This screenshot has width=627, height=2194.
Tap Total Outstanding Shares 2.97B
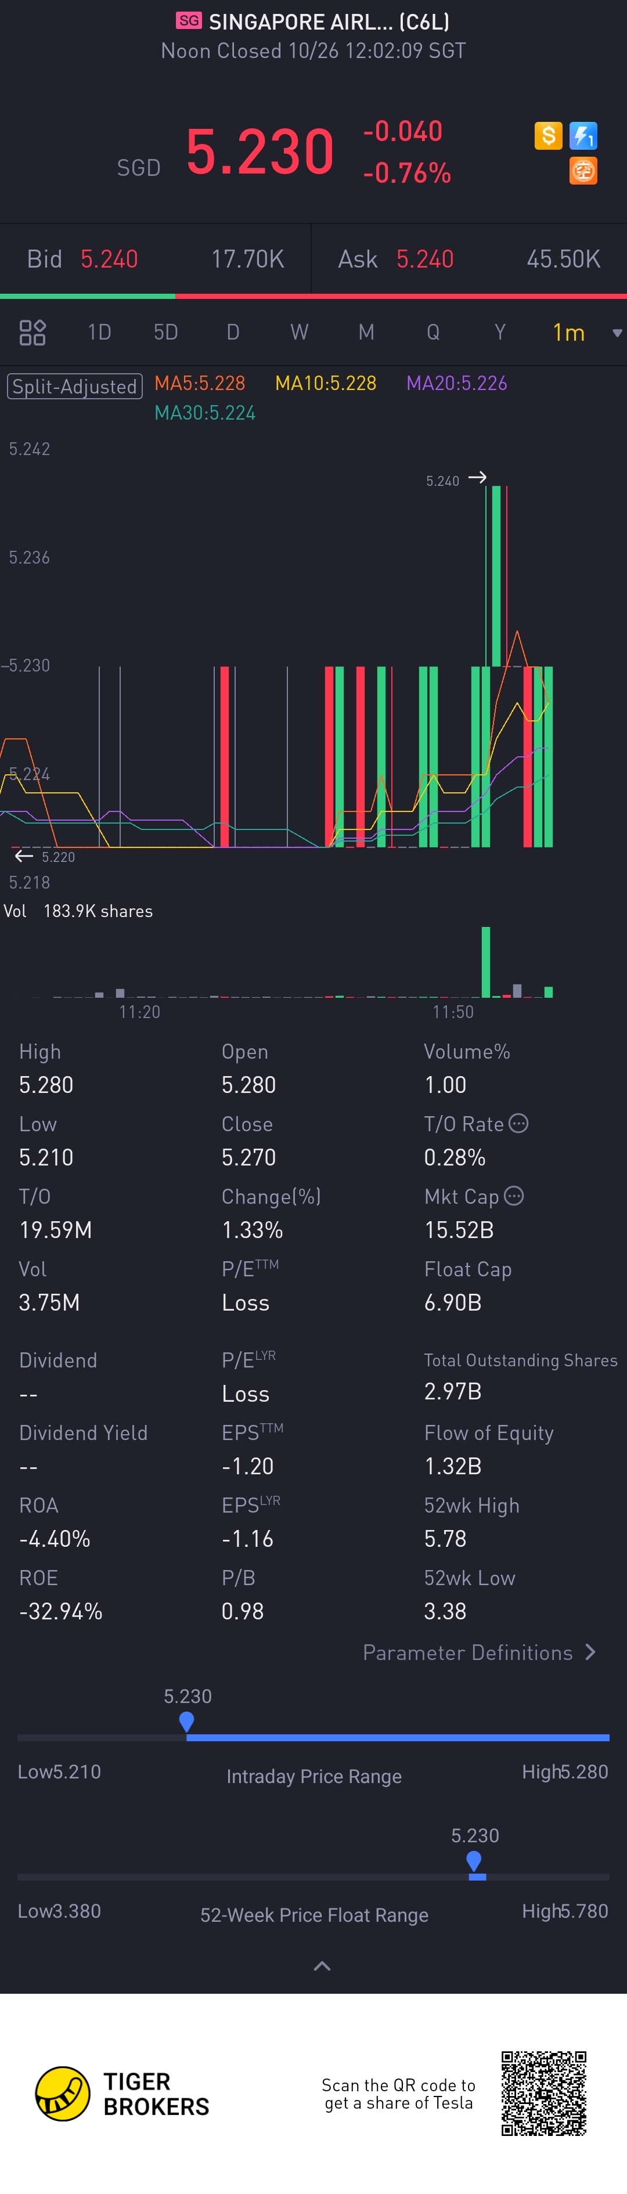pos(453,1391)
